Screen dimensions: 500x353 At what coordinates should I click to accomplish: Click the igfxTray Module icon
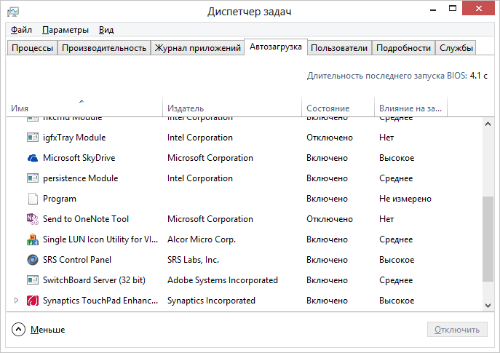coord(33,138)
